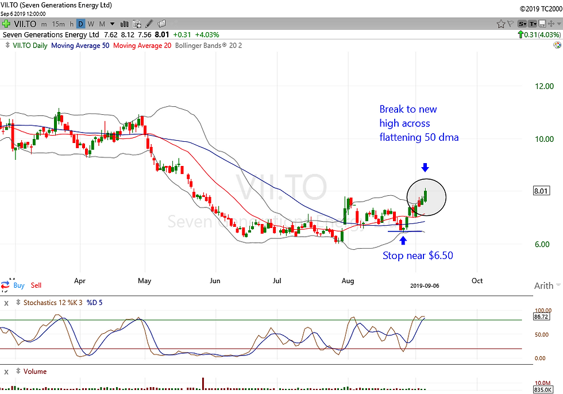The image size is (563, 394).
Task: Edit the %D 5 stochastics label
Action: click(x=94, y=303)
